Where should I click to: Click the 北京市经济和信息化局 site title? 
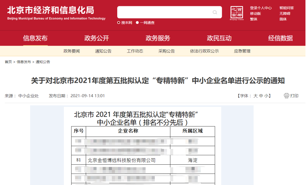pos(50,10)
